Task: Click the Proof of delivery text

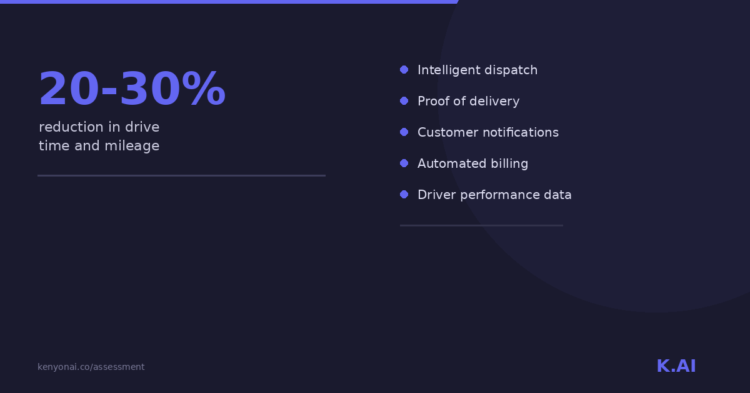Action: point(468,101)
